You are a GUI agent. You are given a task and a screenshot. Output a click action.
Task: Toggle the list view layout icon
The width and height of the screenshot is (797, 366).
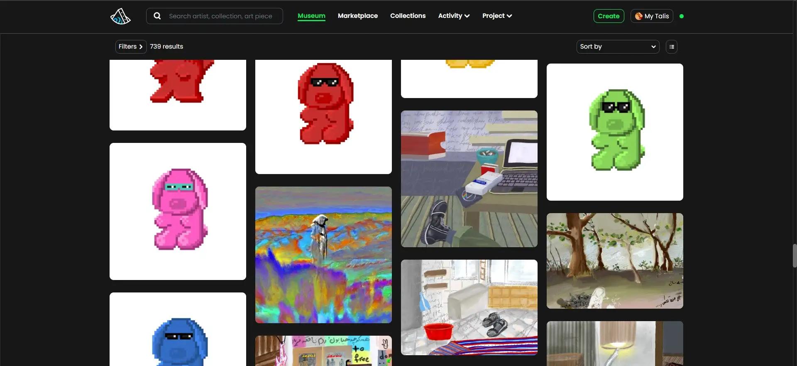tap(671, 47)
